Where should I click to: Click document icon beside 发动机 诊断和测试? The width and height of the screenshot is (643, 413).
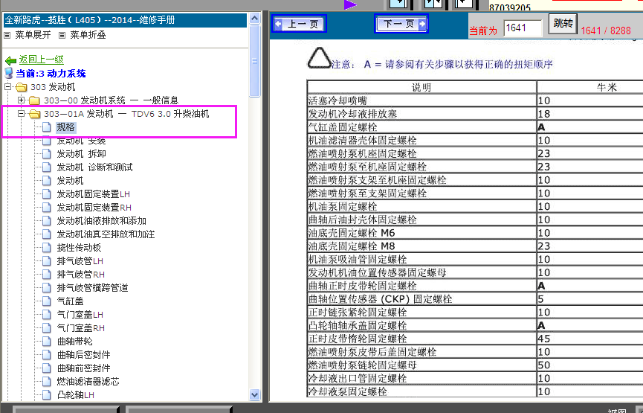(47, 167)
